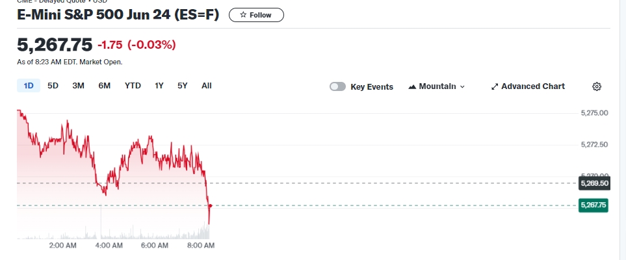Show the YTD chart range
This screenshot has height=260, width=626.
pyautogui.click(x=133, y=86)
